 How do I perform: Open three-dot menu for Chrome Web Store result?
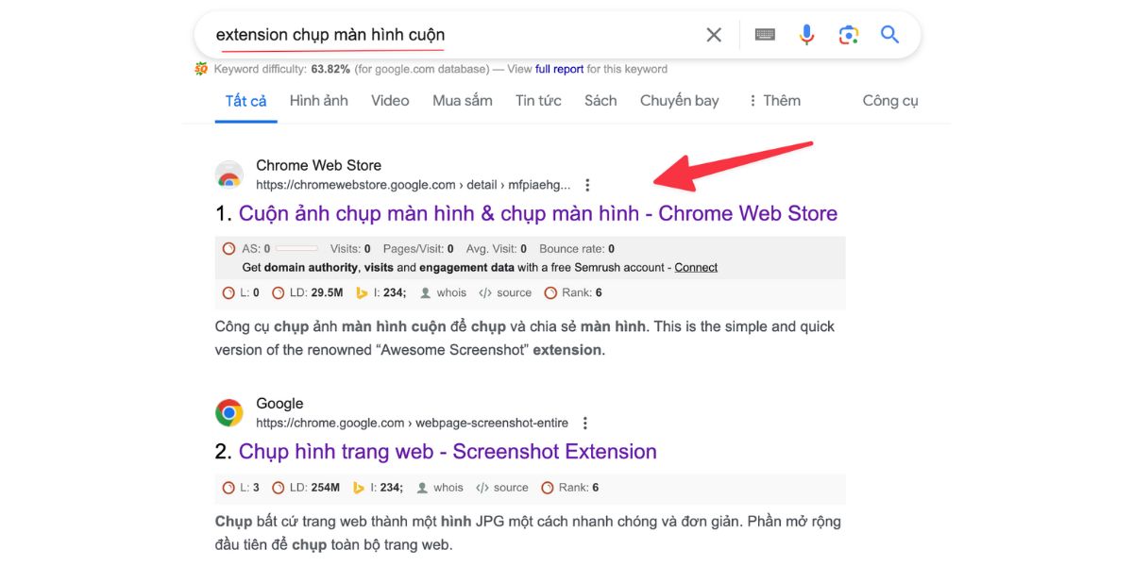587,185
